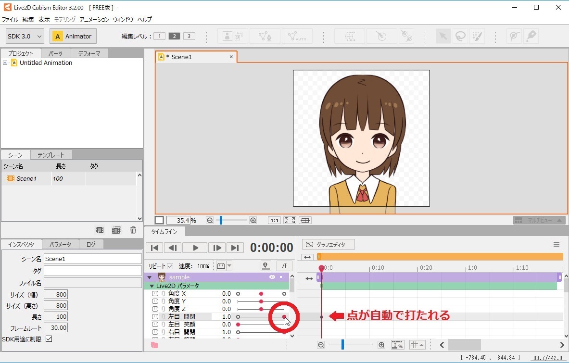Image resolution: width=569 pixels, height=363 pixels.
Task: Toggle the keyframe button for 左目 笑顔
Action: [155, 324]
